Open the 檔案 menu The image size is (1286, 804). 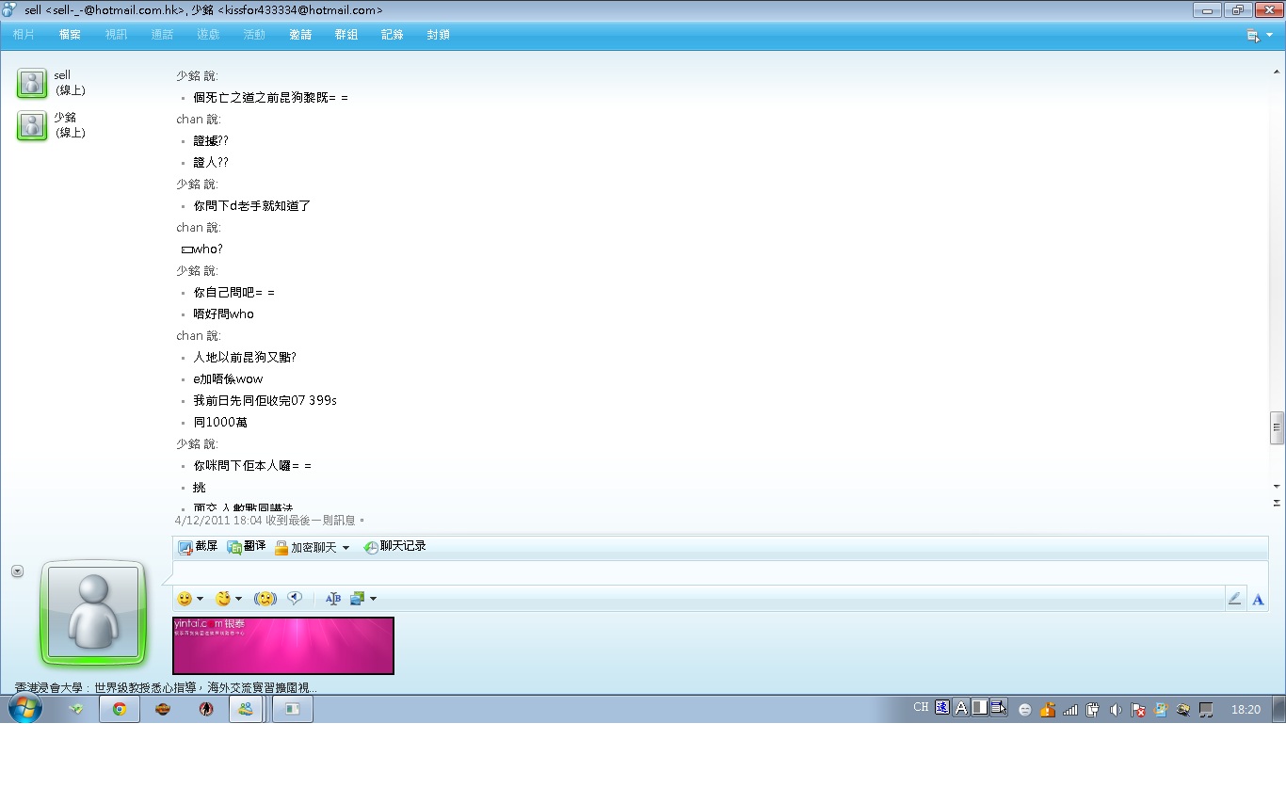click(x=70, y=35)
